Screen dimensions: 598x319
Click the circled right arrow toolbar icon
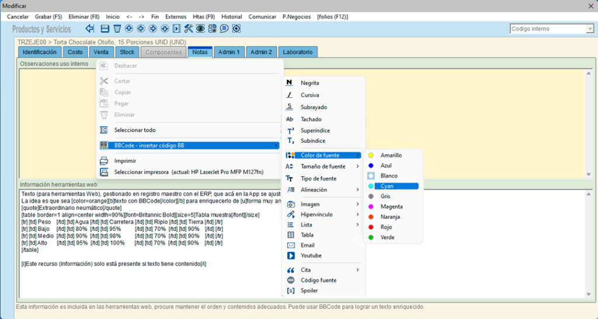pyautogui.click(x=152, y=29)
